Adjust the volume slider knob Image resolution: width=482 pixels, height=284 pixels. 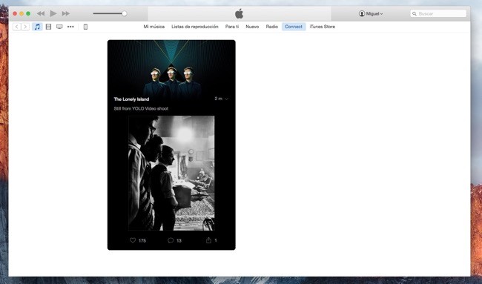(x=124, y=13)
